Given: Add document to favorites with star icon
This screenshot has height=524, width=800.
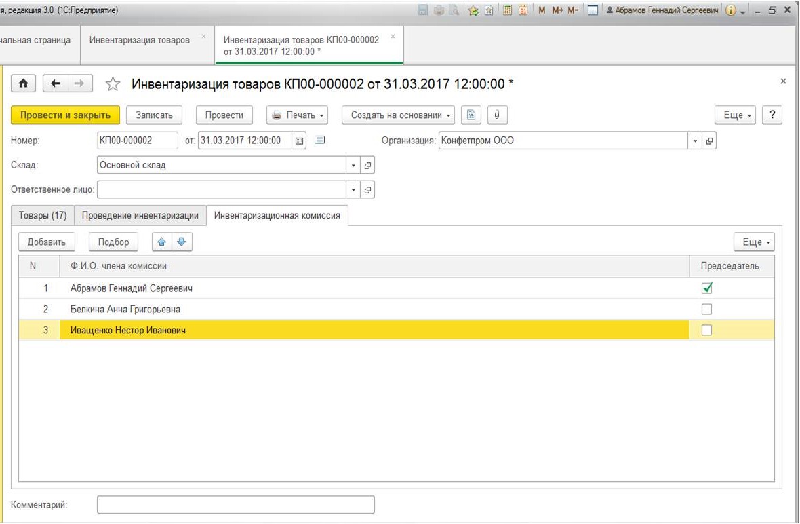Looking at the screenshot, I should [113, 84].
